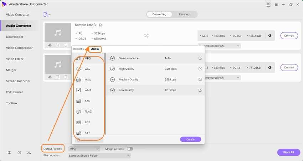Click the scissors trim icon under first thumbnail
Screen dimensions: 303x161
pos(50,45)
